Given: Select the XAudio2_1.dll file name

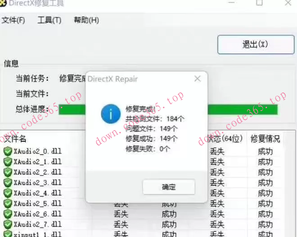Looking at the screenshot, I should point(37,162).
